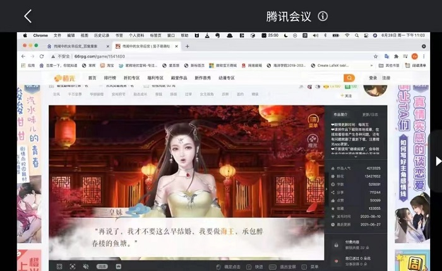The height and width of the screenshot is (271, 442).
Task: Click the 关注 follow button
Action: (x=347, y=96)
